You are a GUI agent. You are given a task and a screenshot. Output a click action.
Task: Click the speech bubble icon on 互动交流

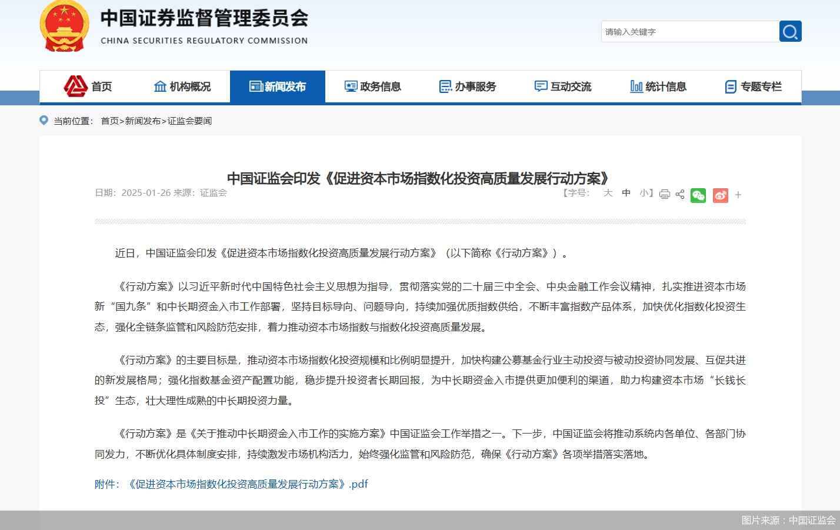coord(540,86)
